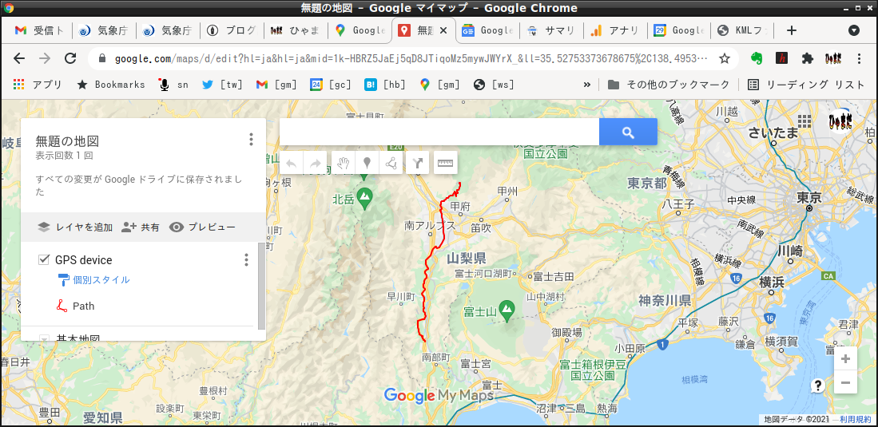This screenshot has width=878, height=427.
Task: Open the help question mark button
Action: (x=818, y=385)
